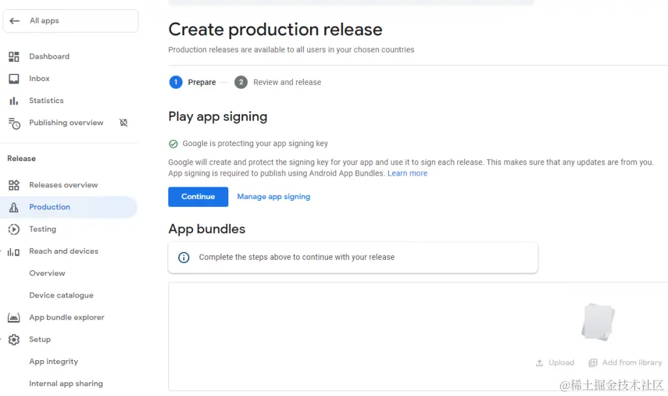Select step 2 Review and release
The width and height of the screenshot is (668, 396).
coord(287,82)
